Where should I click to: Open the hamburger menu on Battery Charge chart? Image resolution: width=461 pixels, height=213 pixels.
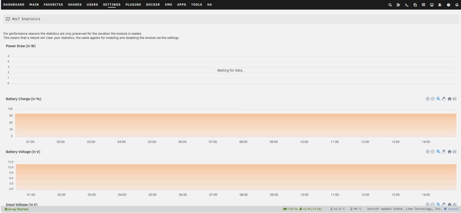455,99
